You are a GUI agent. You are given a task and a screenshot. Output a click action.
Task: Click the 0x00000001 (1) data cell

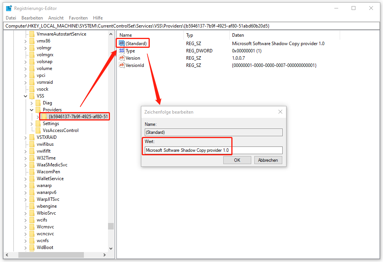pos(247,51)
